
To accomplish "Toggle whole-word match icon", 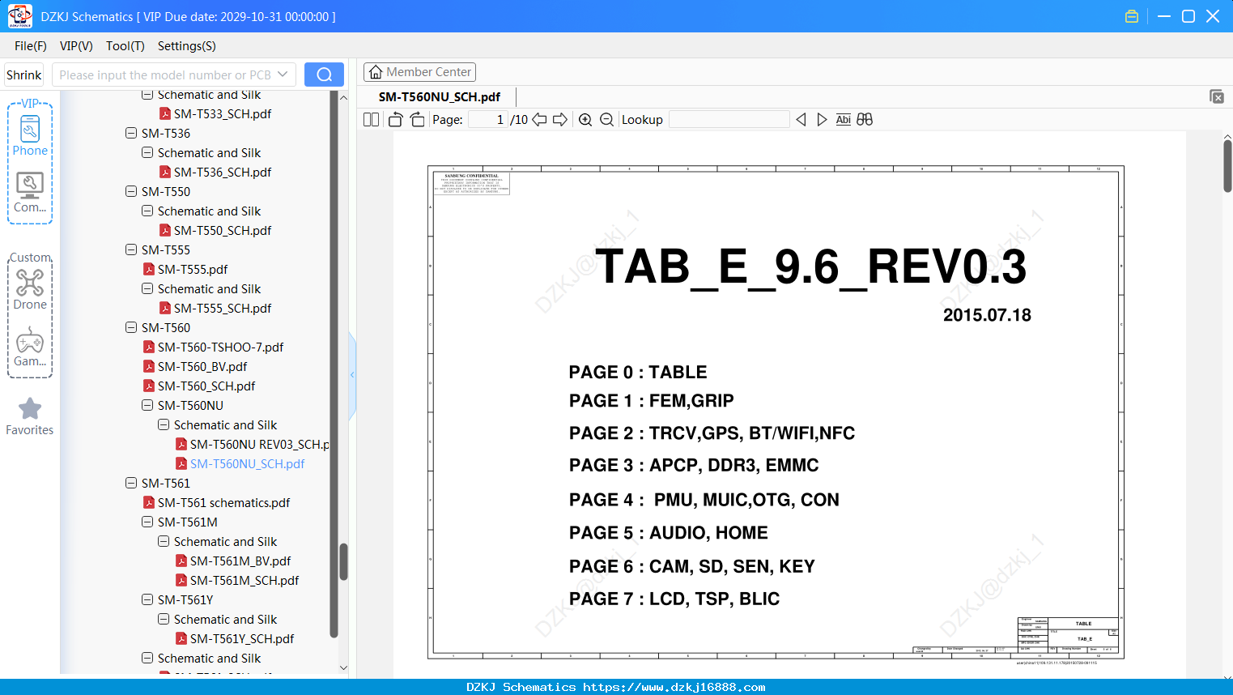I will coord(843,119).
